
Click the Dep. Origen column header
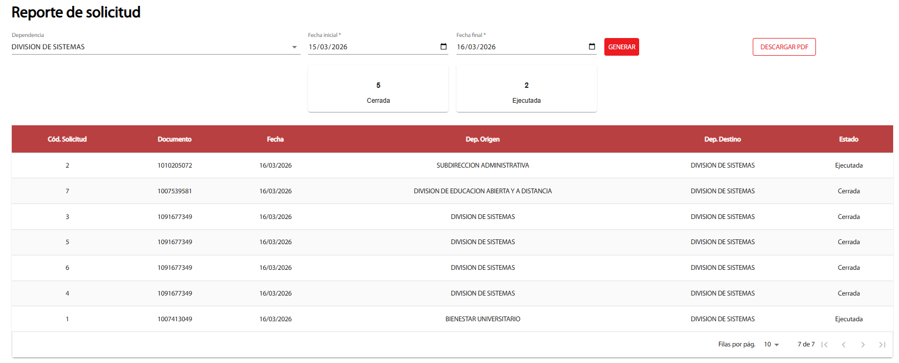(x=482, y=139)
